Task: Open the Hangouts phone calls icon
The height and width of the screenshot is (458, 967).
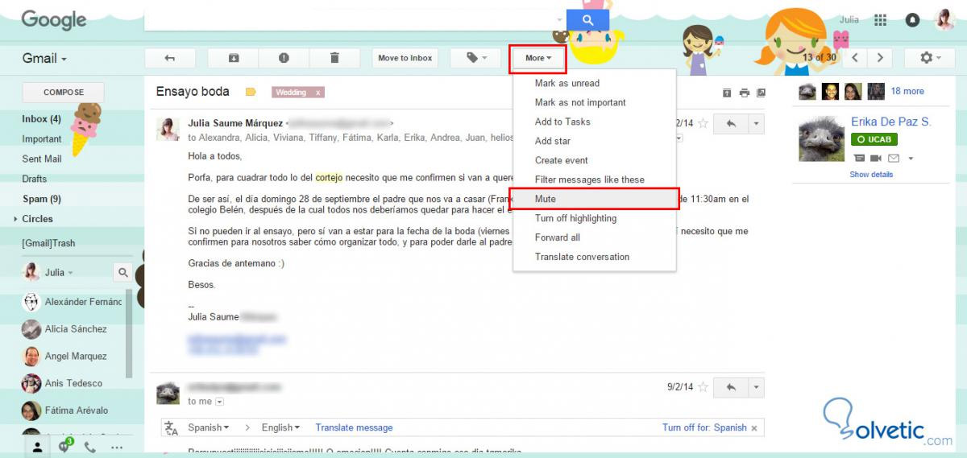Action: point(90,447)
